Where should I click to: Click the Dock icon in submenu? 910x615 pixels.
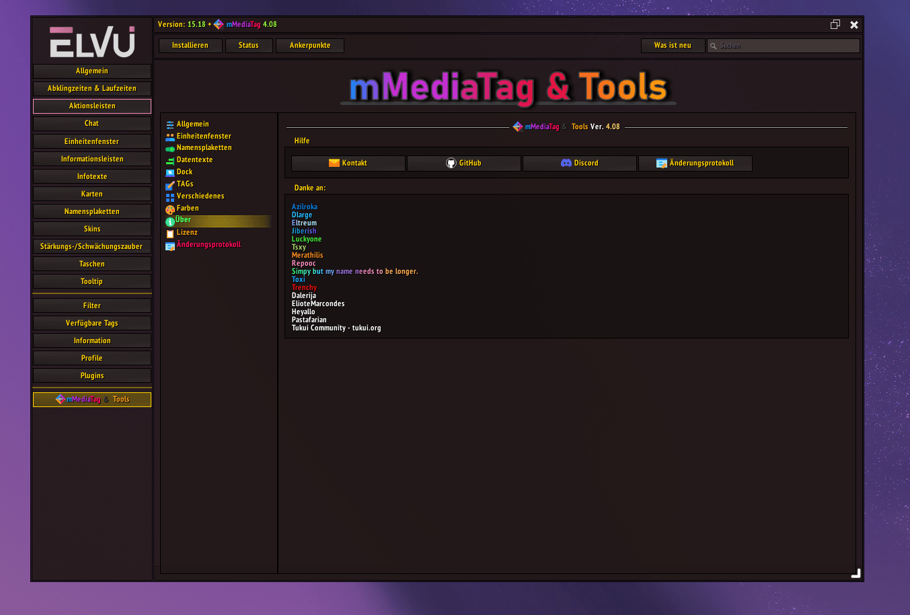coord(170,173)
